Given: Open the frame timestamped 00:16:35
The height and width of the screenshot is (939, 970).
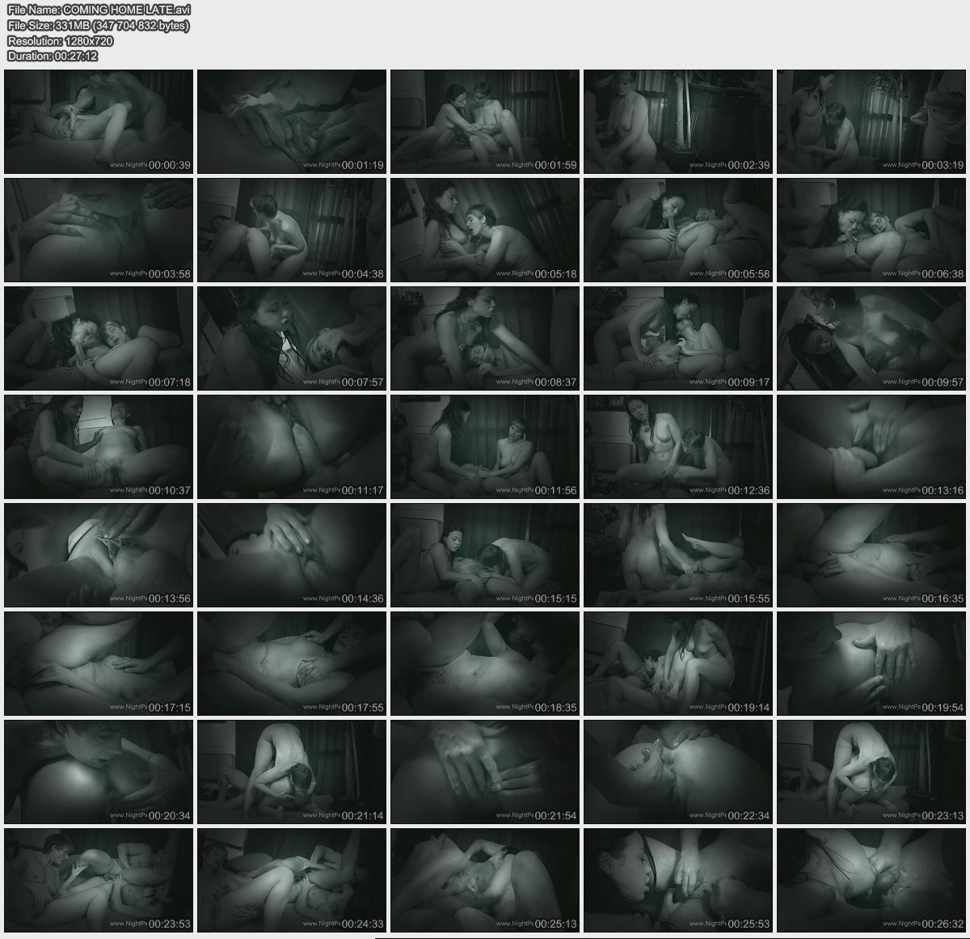Looking at the screenshot, I should [871, 555].
